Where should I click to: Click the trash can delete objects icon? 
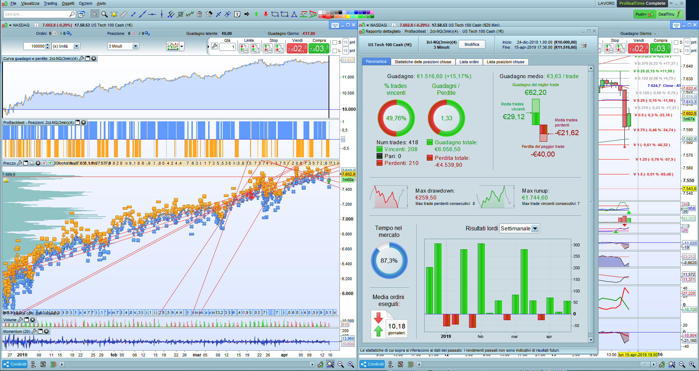tap(199, 14)
